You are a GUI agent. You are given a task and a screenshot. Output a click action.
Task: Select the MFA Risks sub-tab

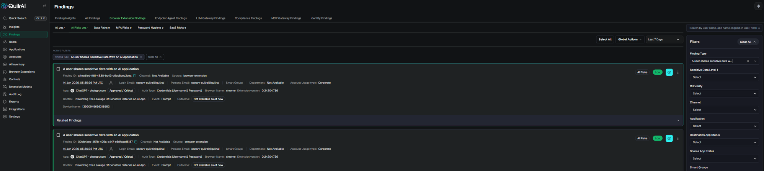[124, 28]
